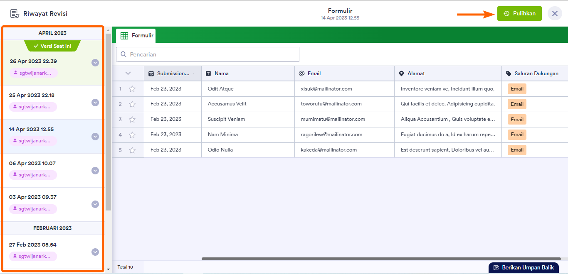Screen dimensions: 568x274
Task: Expand the 27 Feb 2023 05.54 revision
Action: 95,252
